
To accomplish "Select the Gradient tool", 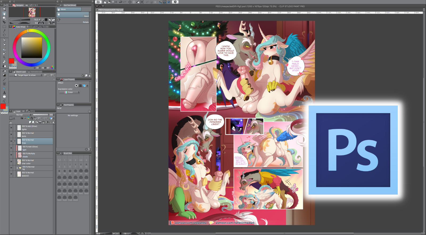I will [4, 75].
